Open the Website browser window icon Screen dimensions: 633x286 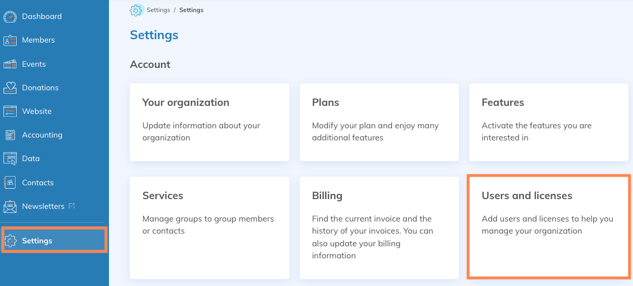[x=10, y=111]
